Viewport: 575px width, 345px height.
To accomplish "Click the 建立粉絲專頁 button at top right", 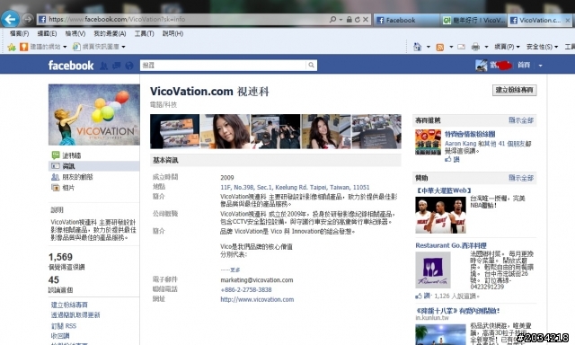I will (x=514, y=90).
